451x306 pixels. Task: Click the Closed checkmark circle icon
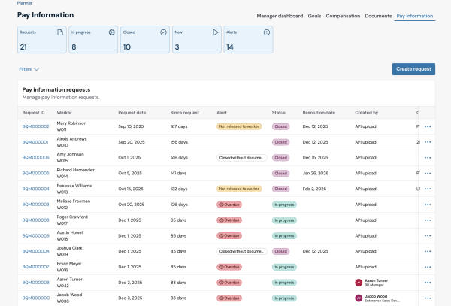coord(164,32)
